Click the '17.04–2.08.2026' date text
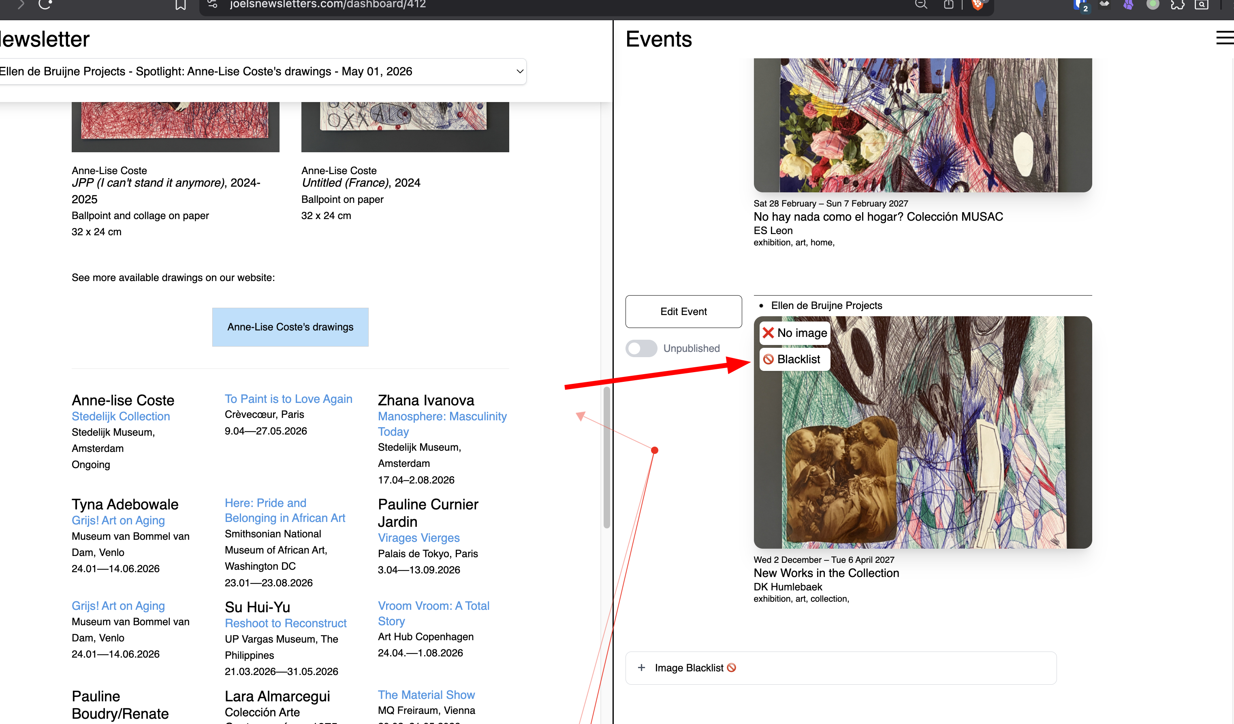This screenshot has width=1234, height=724. [416, 480]
